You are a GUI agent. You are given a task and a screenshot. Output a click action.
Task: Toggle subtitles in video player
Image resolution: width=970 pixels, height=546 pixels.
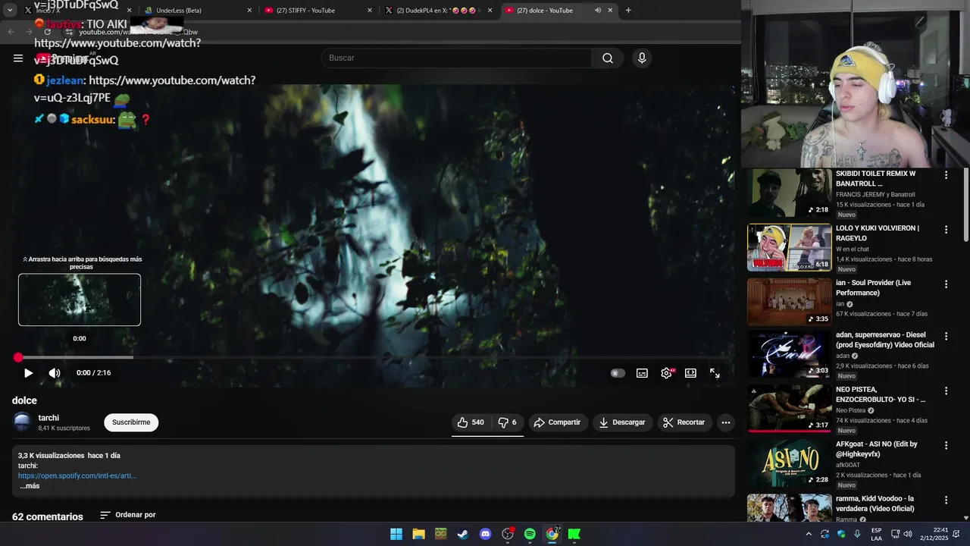click(x=642, y=373)
